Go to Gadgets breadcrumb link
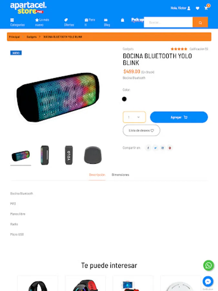 point(32,37)
